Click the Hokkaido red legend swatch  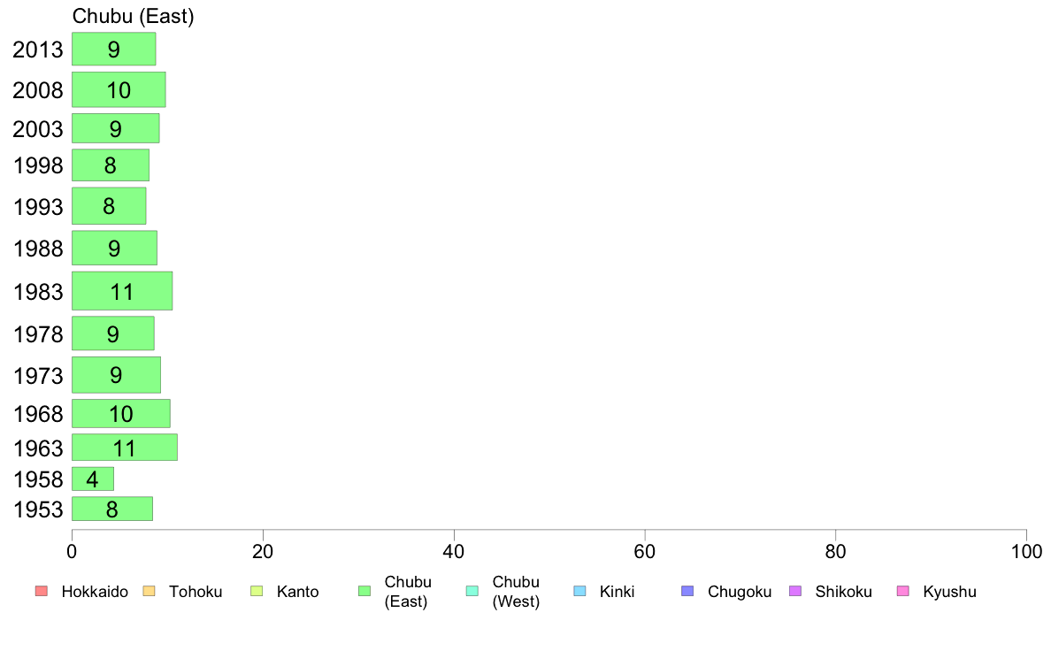pos(42,592)
